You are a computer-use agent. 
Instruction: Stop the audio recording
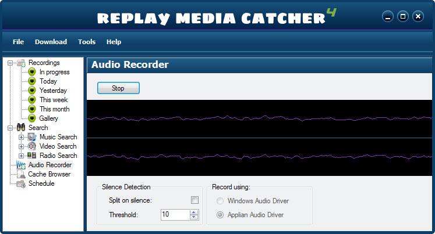click(118, 88)
